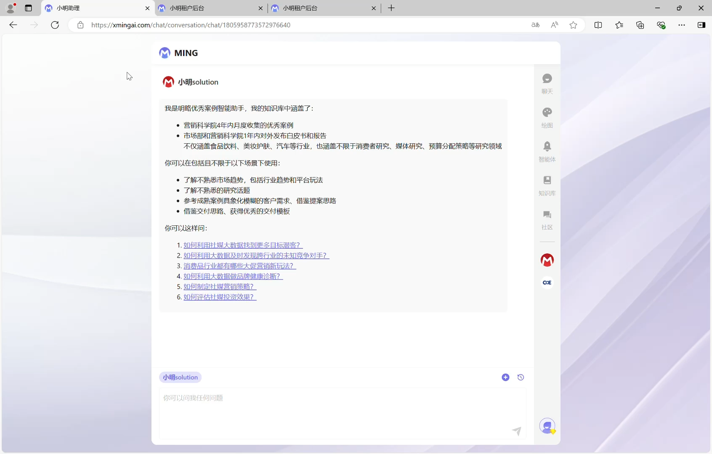Open the 社区 community sidebar icon
The width and height of the screenshot is (712, 454).
pos(547,220)
